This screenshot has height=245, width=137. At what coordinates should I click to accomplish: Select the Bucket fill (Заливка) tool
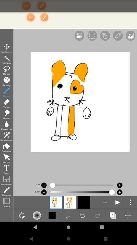6,148
